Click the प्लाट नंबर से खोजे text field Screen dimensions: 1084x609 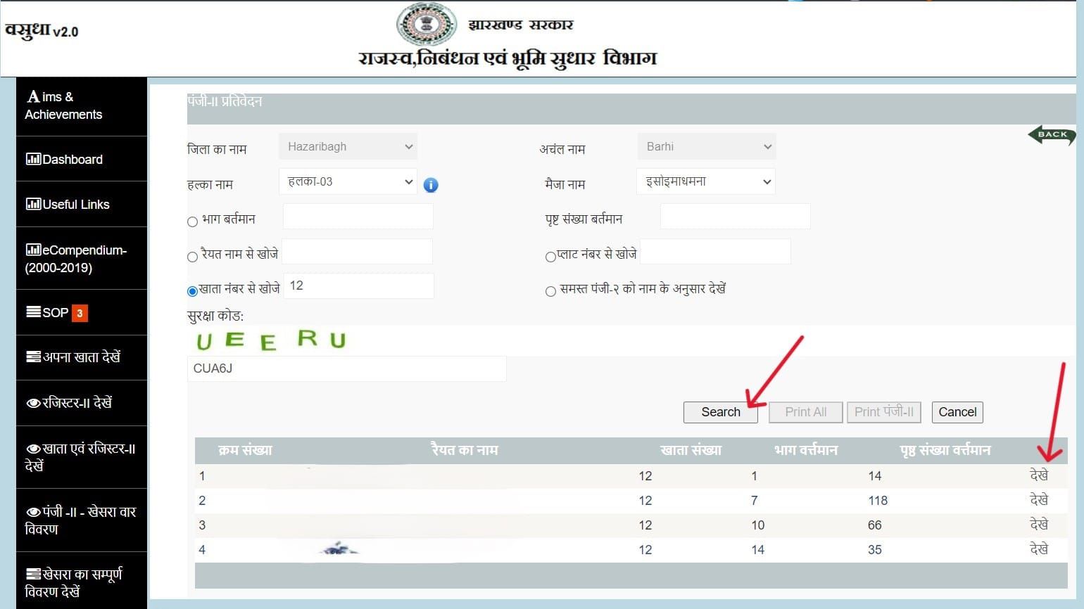(x=715, y=252)
